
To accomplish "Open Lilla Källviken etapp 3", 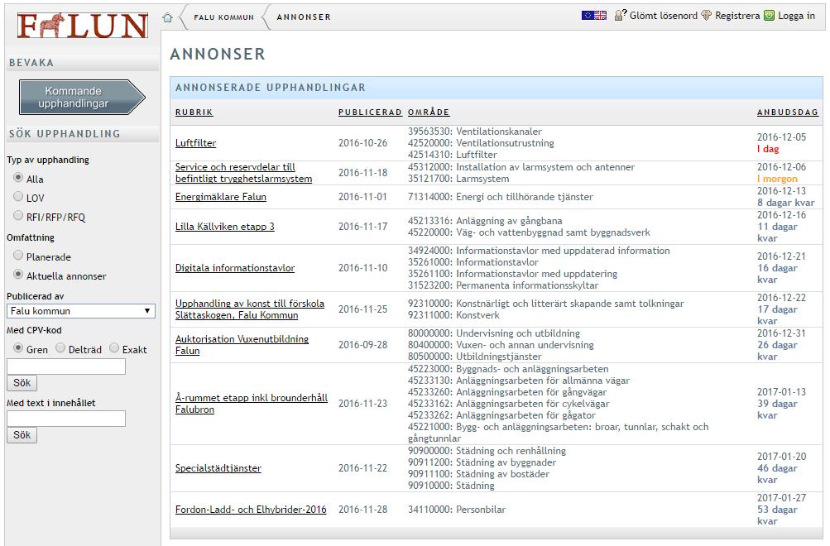I will [x=224, y=227].
